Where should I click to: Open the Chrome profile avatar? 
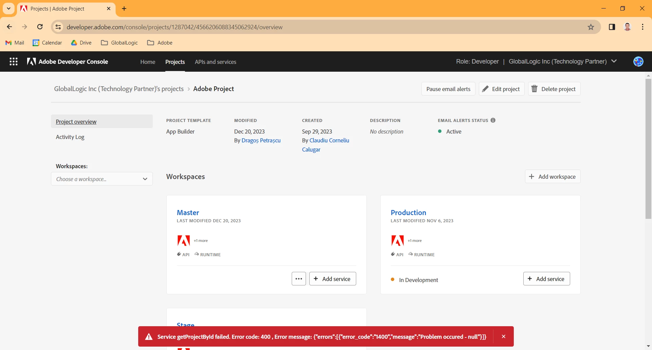(628, 27)
